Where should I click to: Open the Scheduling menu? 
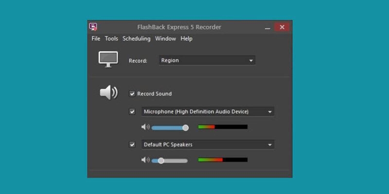click(x=137, y=39)
